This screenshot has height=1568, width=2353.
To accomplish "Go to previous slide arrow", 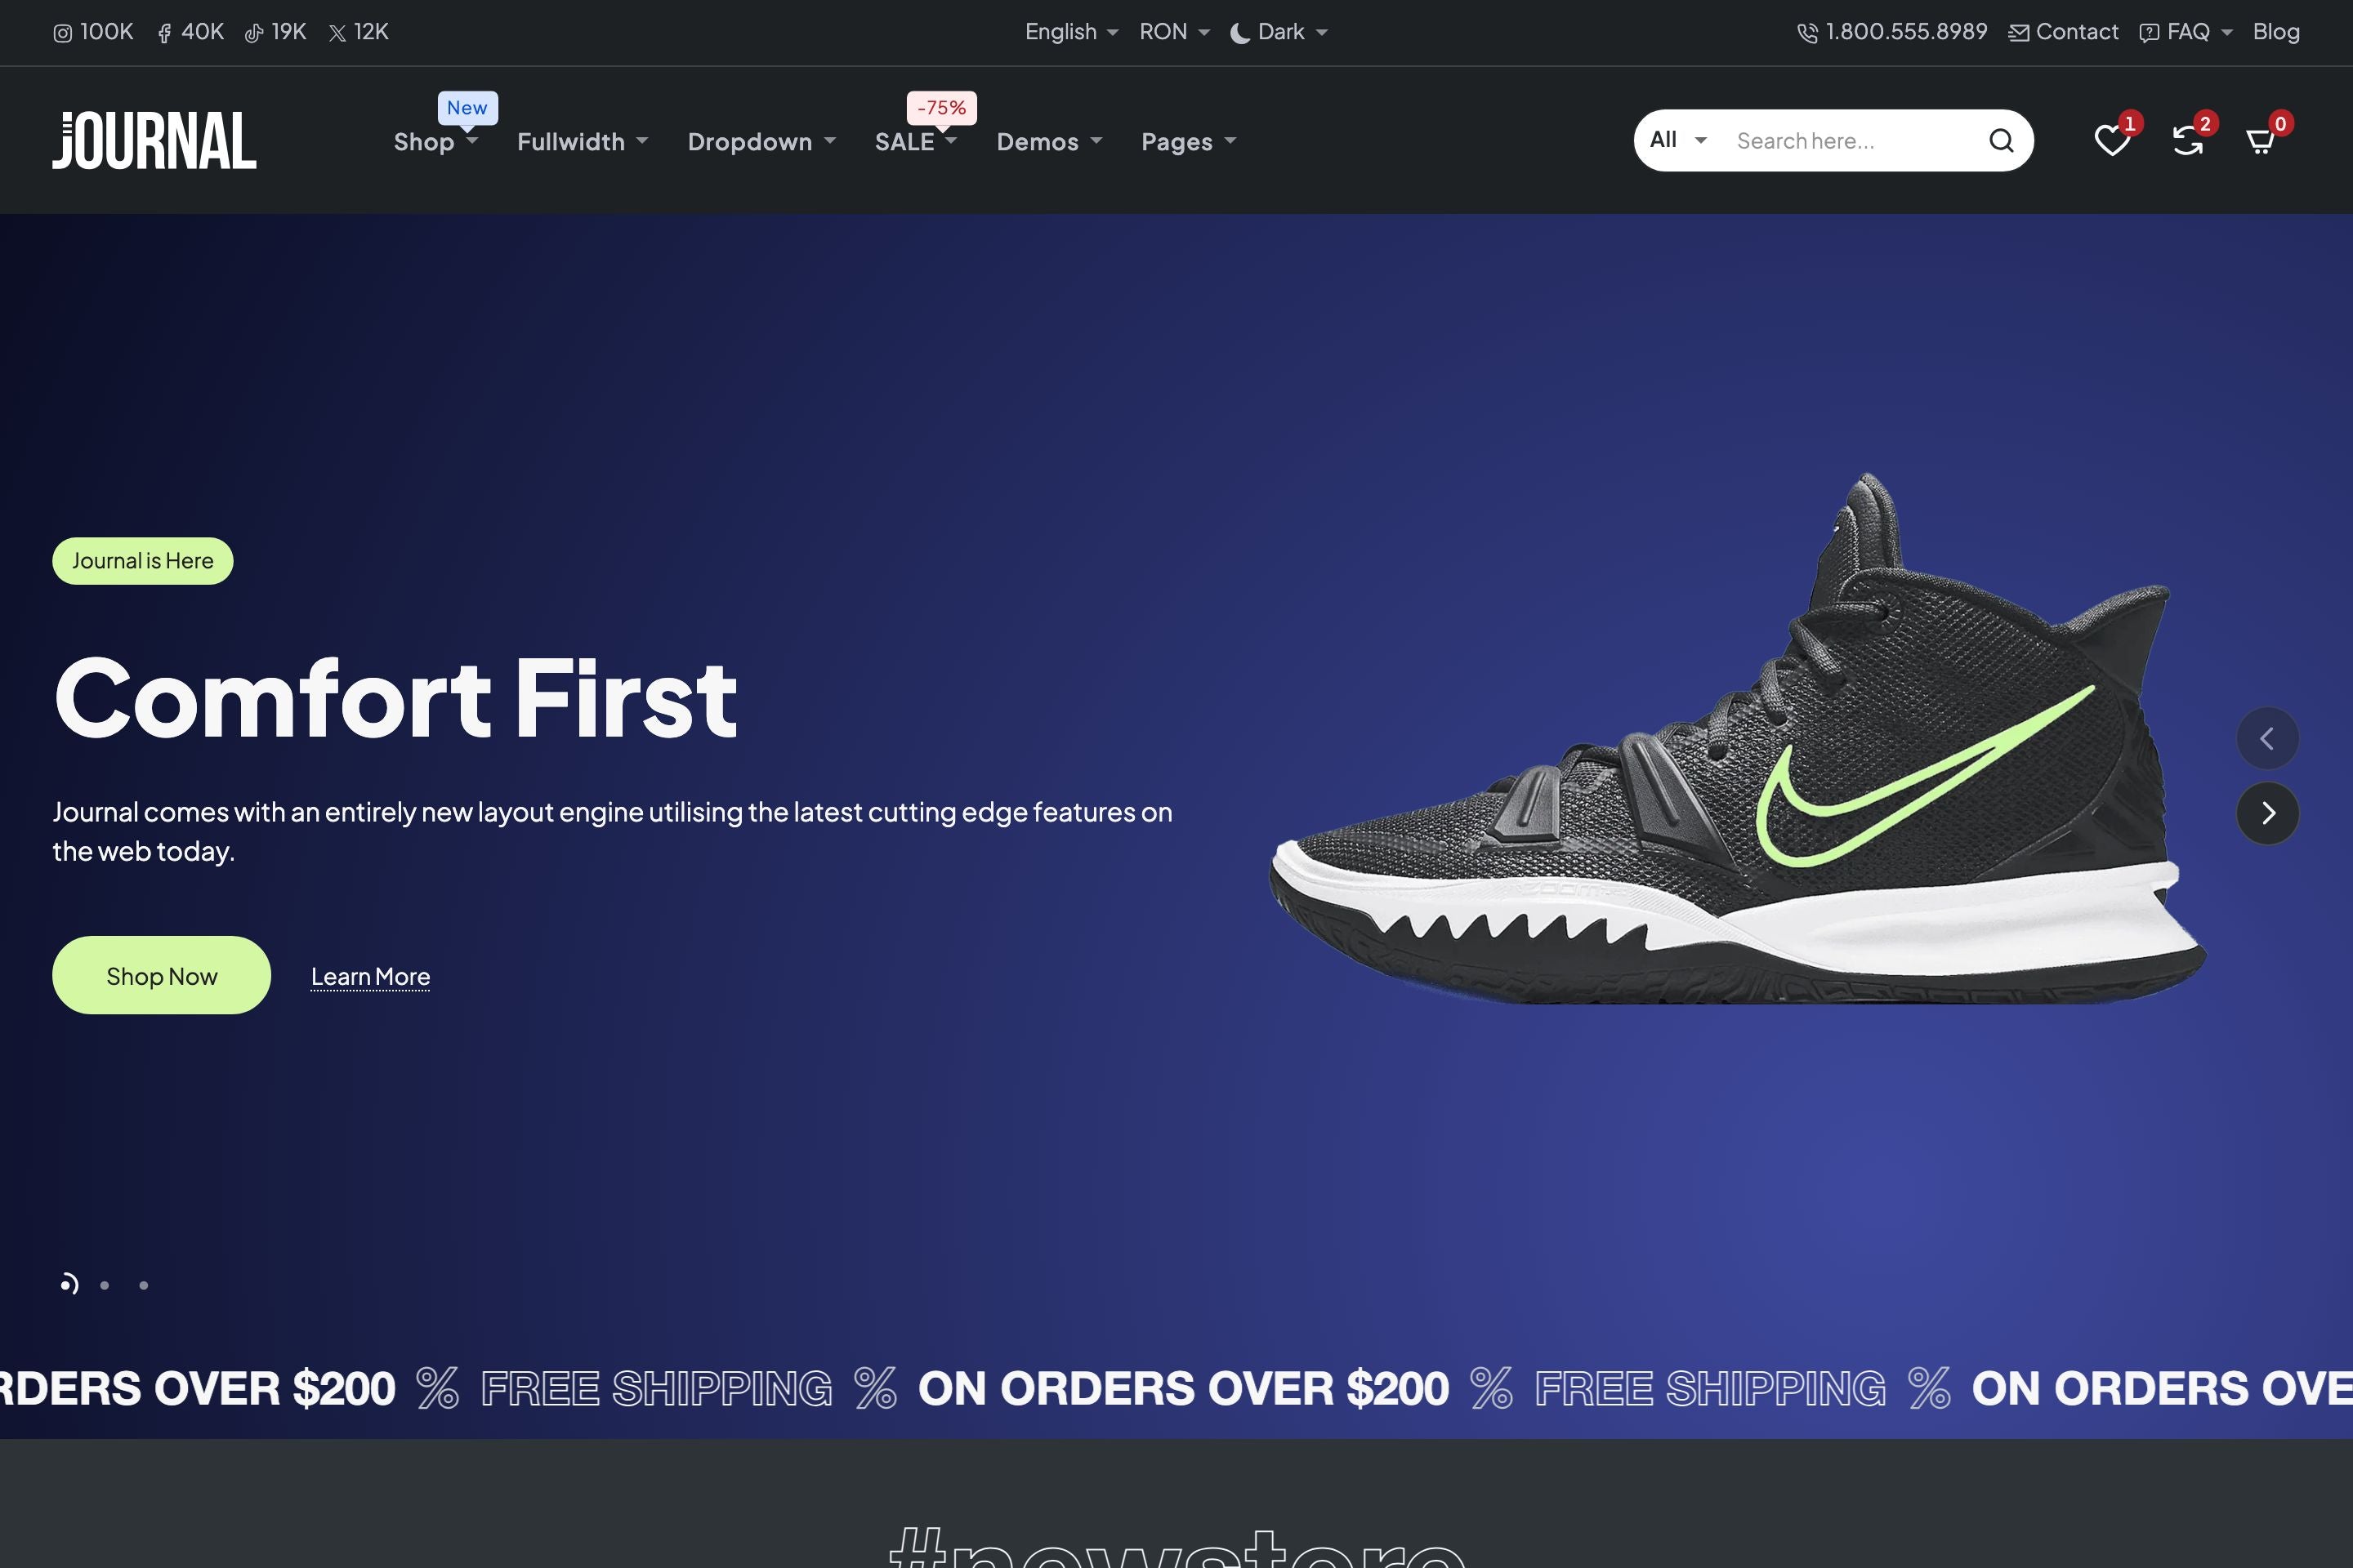I will [2267, 738].
